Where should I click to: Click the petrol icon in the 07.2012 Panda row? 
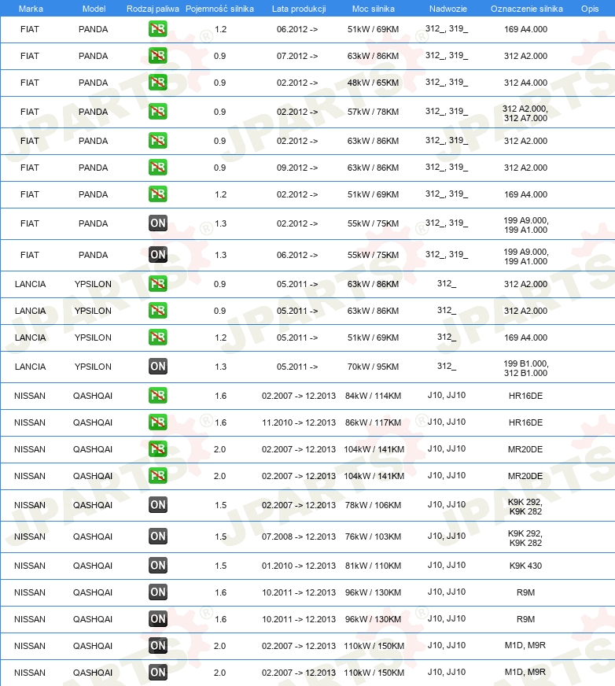(157, 56)
